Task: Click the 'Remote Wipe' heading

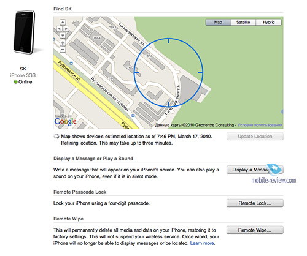Action: pos(68,219)
